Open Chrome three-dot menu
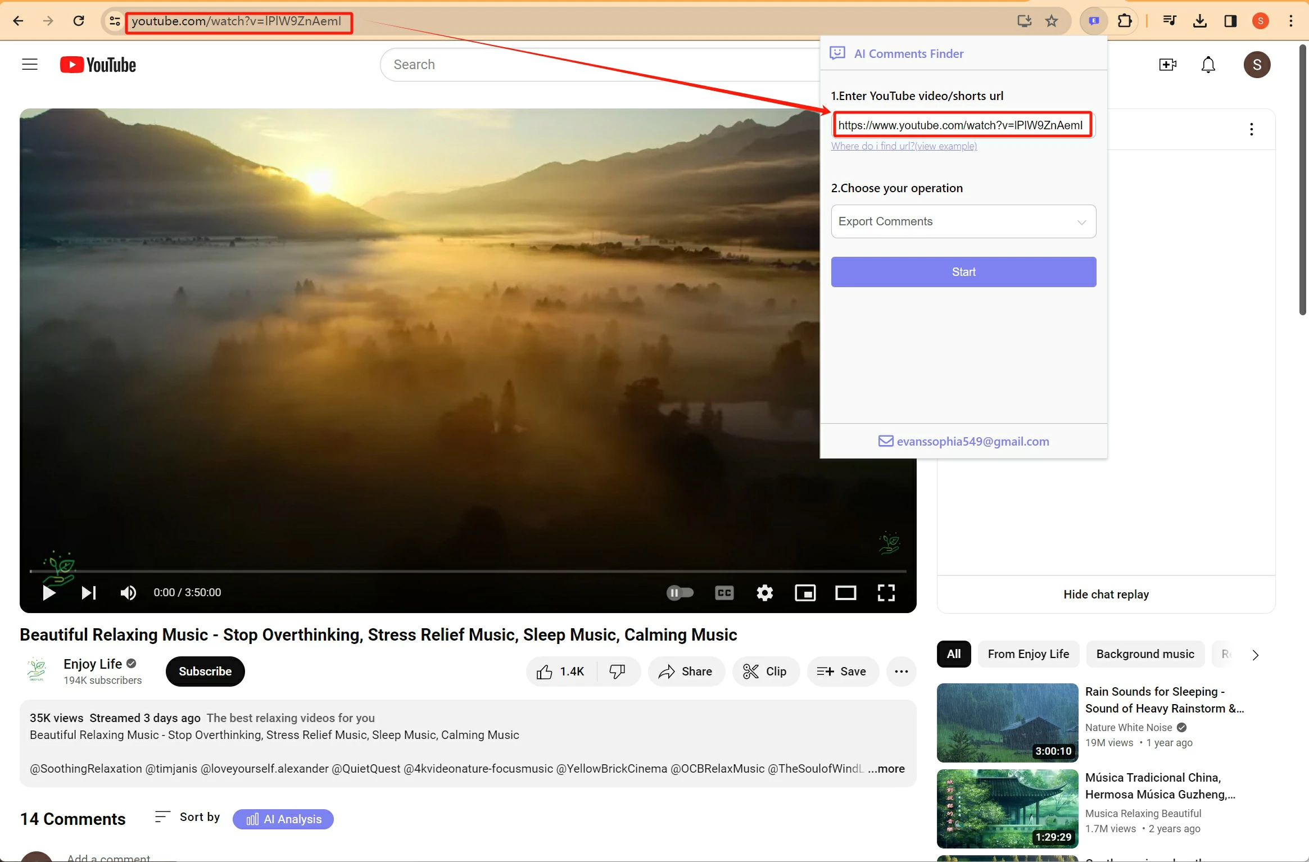This screenshot has height=862, width=1309. (x=1291, y=21)
